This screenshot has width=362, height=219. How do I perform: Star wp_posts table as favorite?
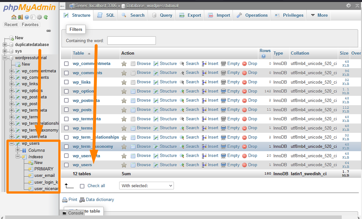(x=124, y=110)
